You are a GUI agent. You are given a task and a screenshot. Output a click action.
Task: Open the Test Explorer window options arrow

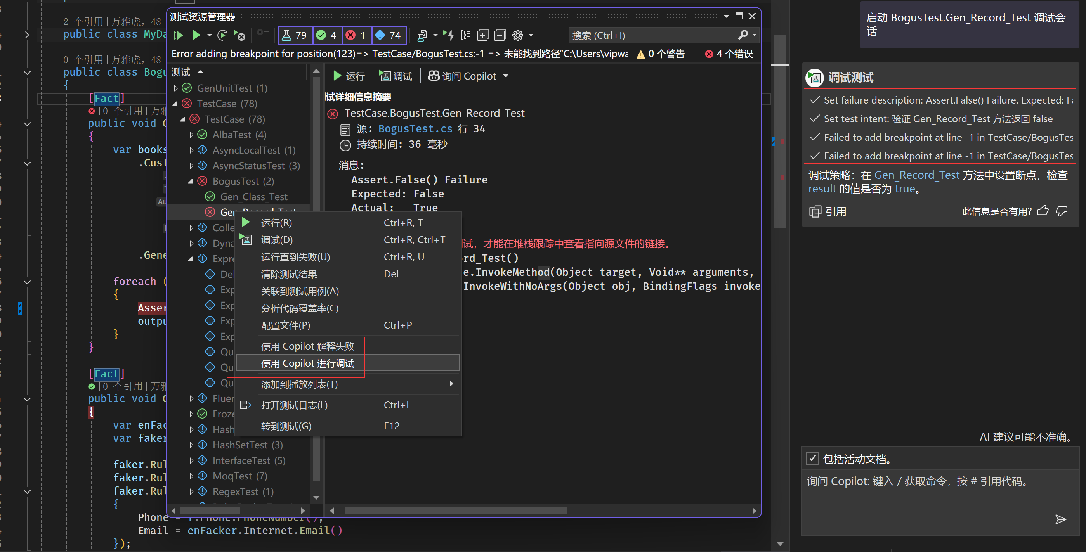pos(726,16)
